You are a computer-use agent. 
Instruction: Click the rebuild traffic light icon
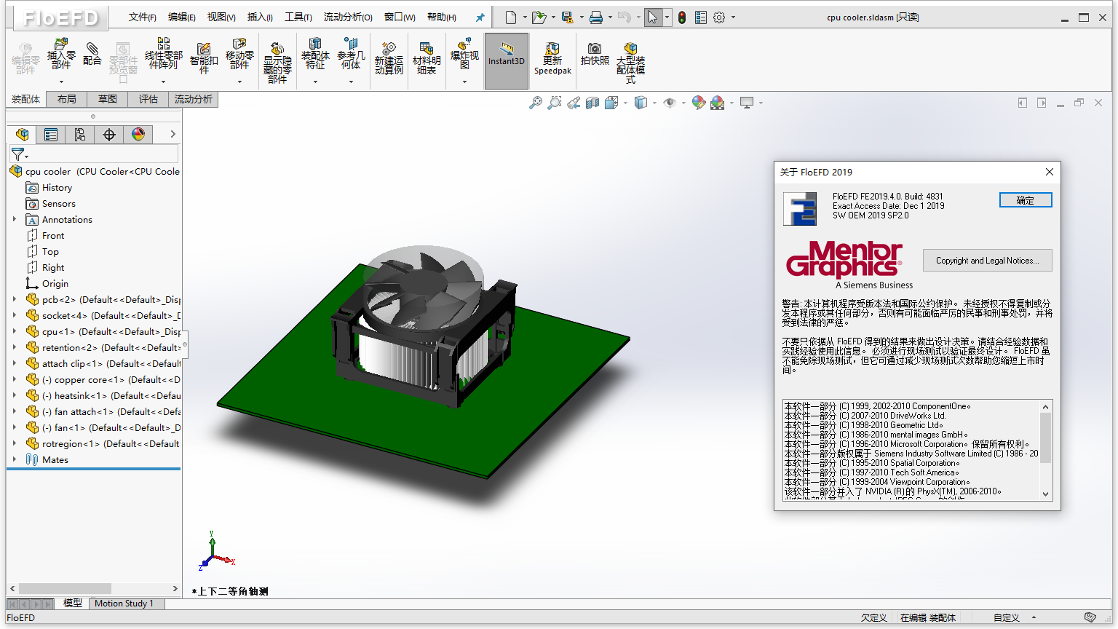(x=682, y=17)
